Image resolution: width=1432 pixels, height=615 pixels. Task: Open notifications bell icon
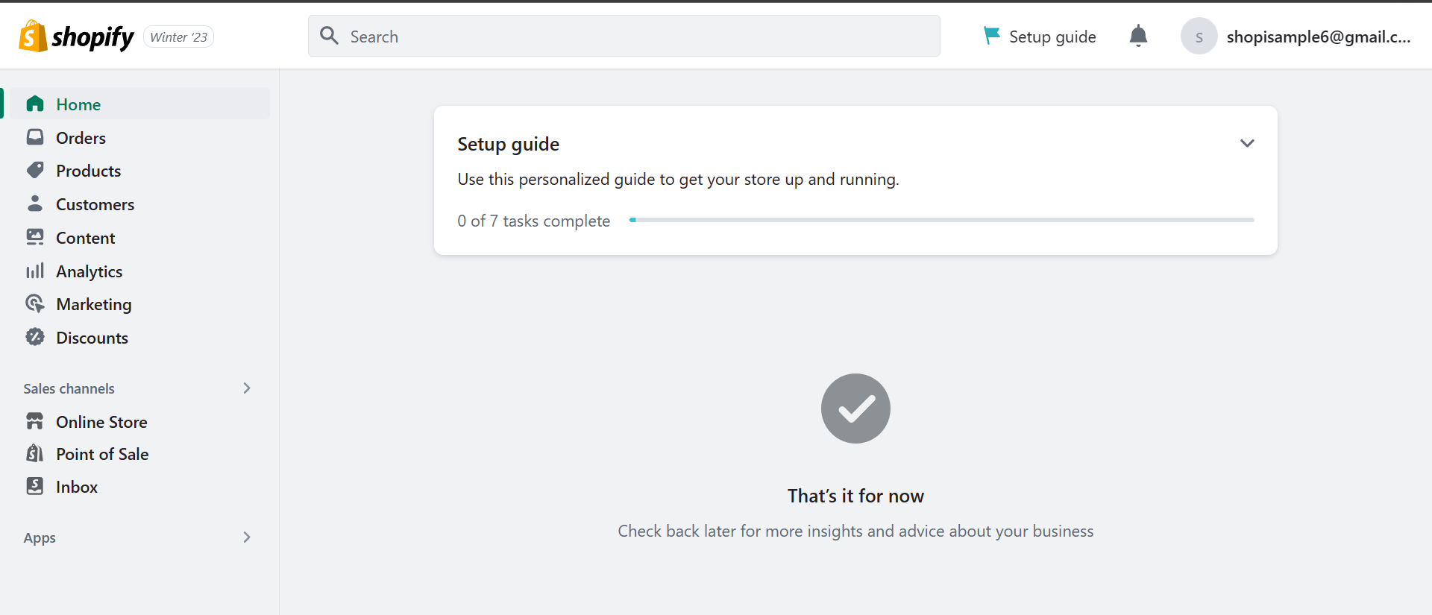tap(1138, 36)
